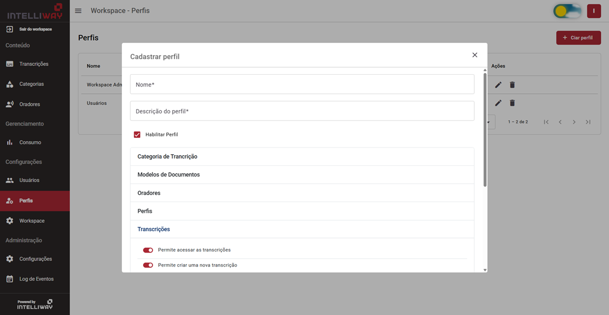Image resolution: width=609 pixels, height=315 pixels.
Task: Click the Sair do workspace icon
Action: click(9, 29)
